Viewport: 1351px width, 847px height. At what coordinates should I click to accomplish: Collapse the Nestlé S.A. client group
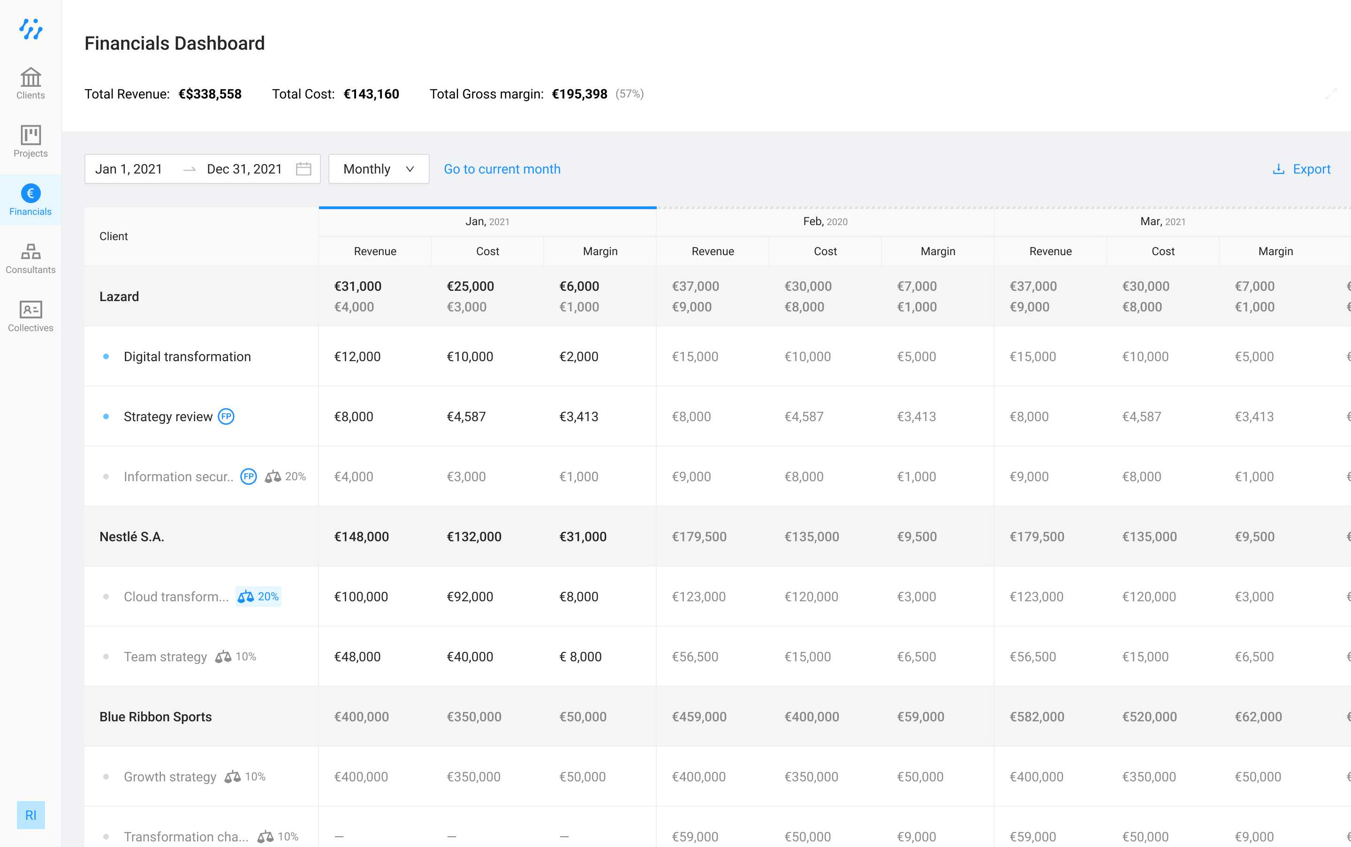point(132,537)
